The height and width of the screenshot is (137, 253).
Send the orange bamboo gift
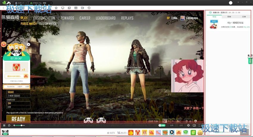(x=131, y=133)
